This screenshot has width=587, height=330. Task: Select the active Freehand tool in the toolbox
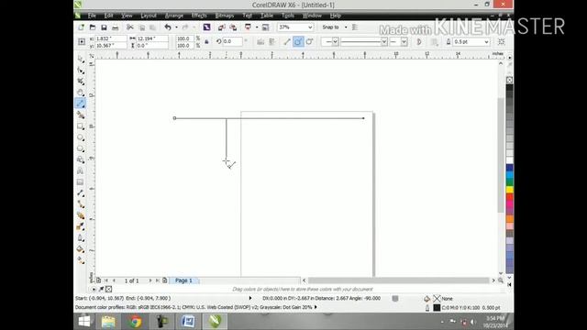coord(81,104)
